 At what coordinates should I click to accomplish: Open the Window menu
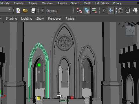(47, 3)
